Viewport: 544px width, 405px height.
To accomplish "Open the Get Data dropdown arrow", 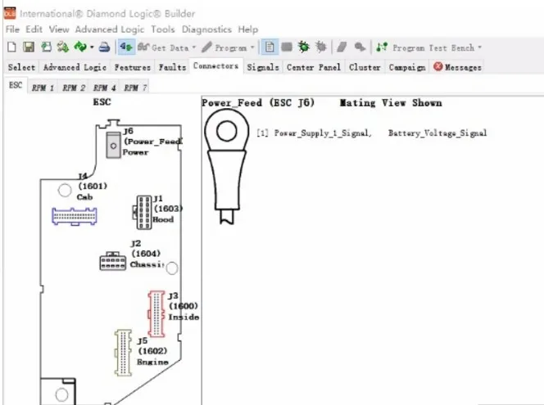I will (x=194, y=47).
